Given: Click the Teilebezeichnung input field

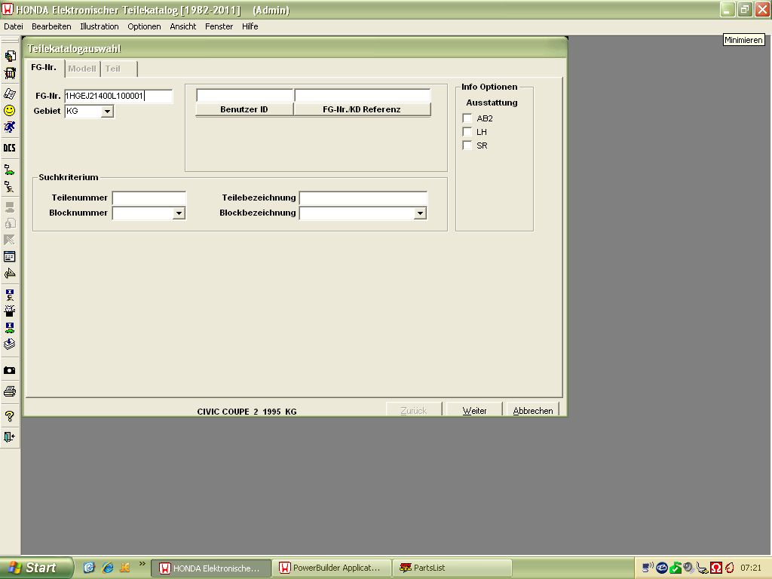Looking at the screenshot, I should coord(363,198).
